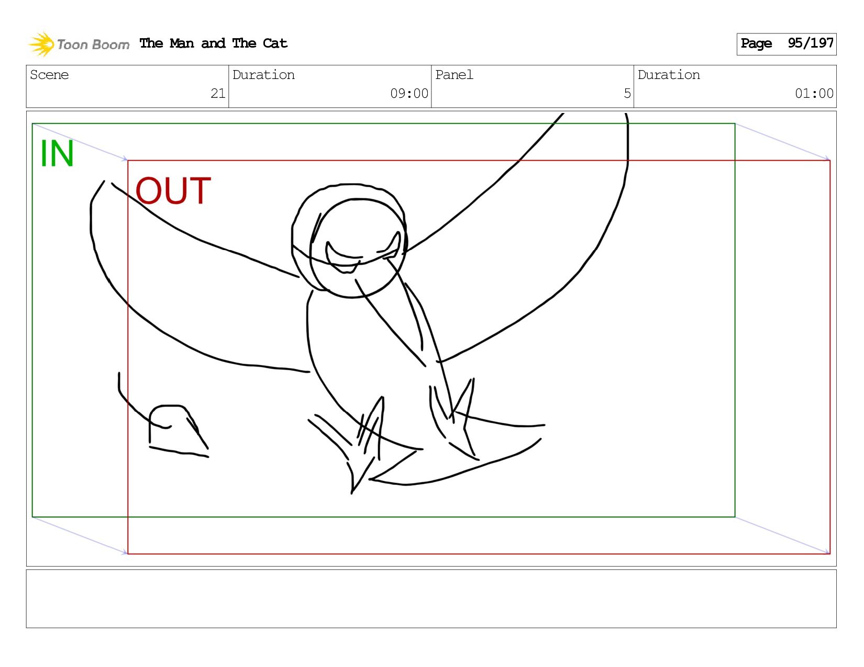864x667 pixels.
Task: Click the 'Page 95/197' box
Action: pos(786,44)
